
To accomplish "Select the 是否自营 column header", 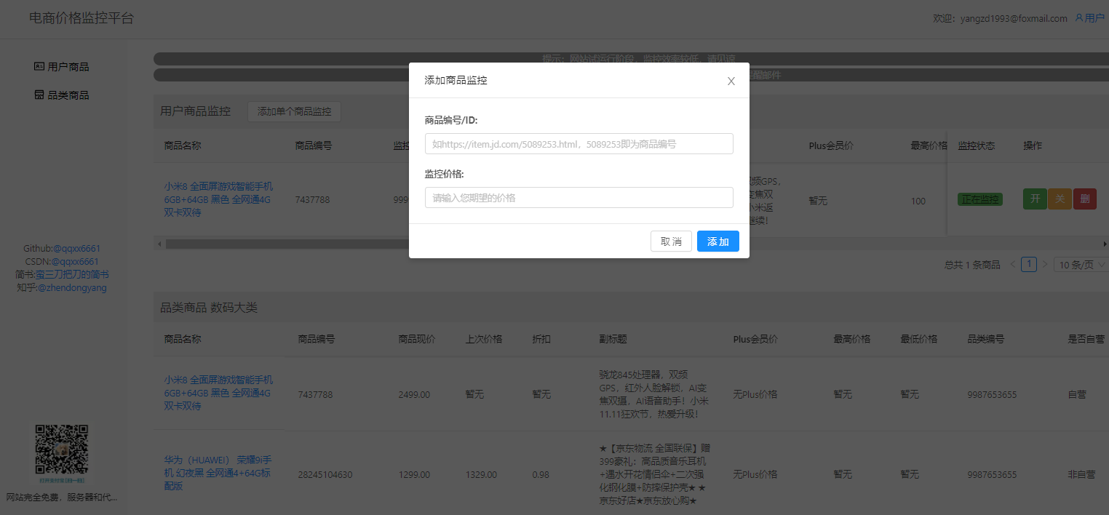I will pos(1086,339).
